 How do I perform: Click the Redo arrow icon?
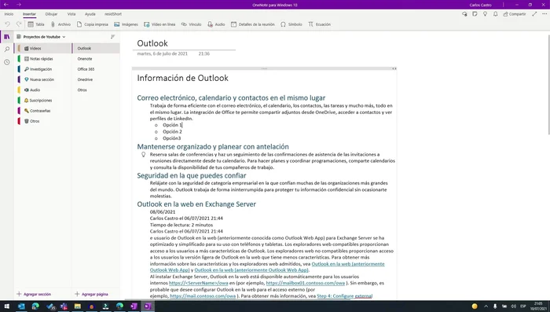click(x=19, y=24)
